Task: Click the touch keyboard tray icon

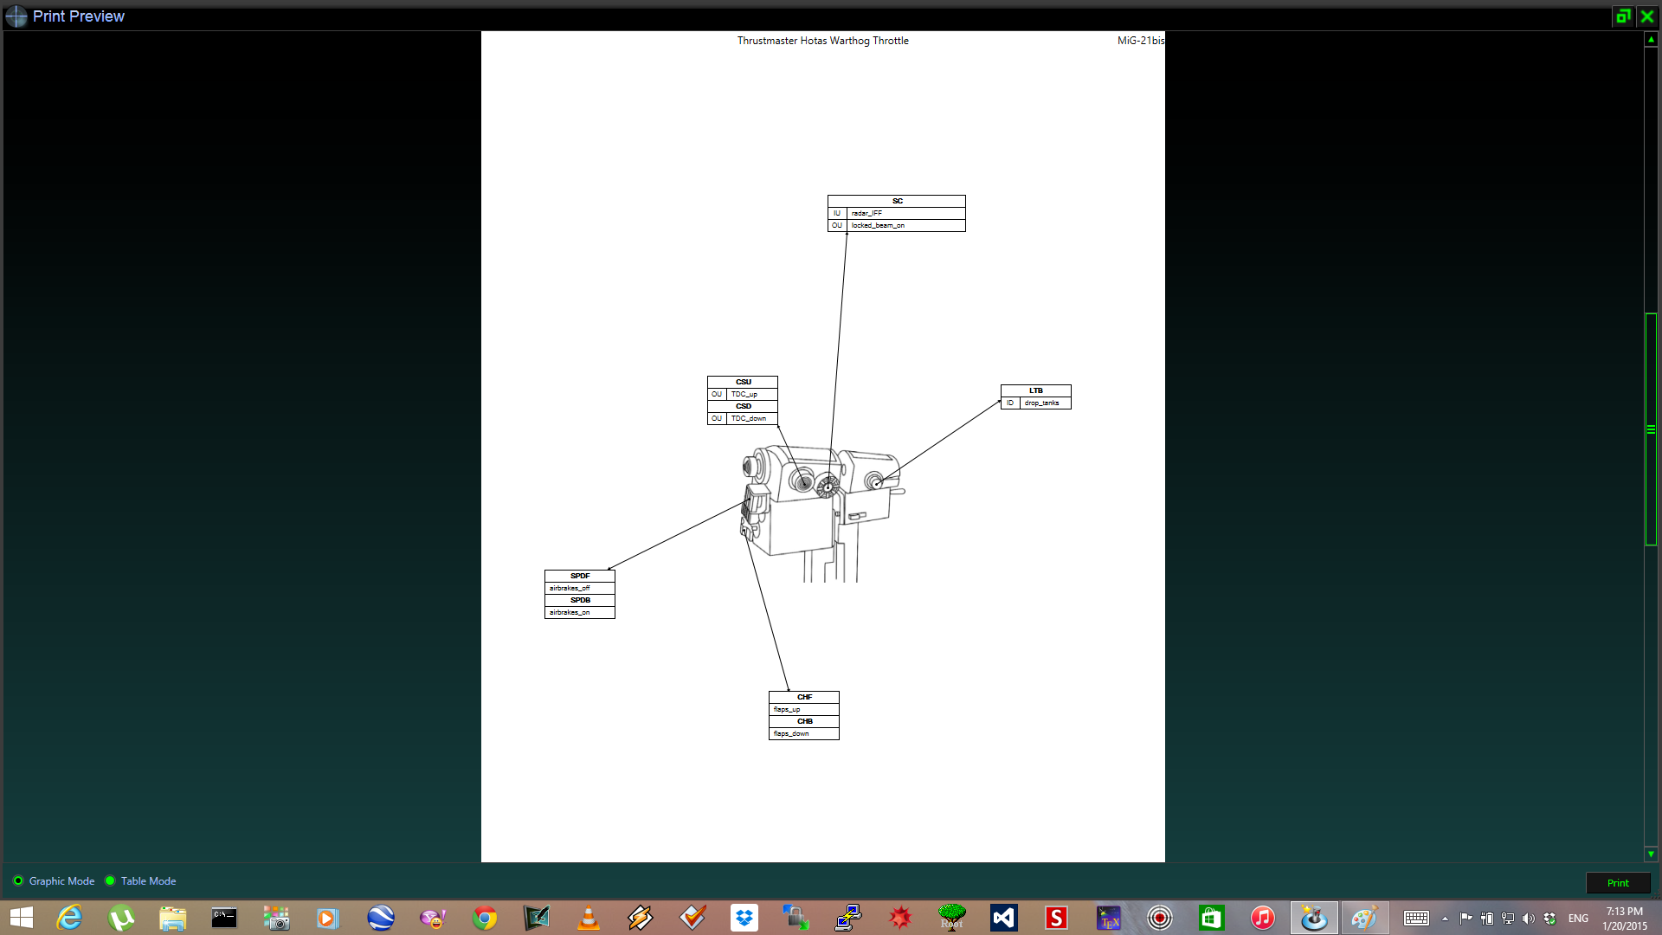Action: point(1416,919)
